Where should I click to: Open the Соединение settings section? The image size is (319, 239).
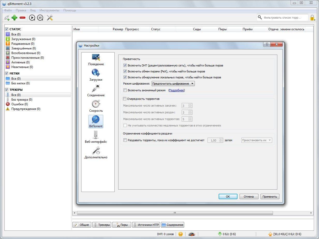(x=96, y=91)
